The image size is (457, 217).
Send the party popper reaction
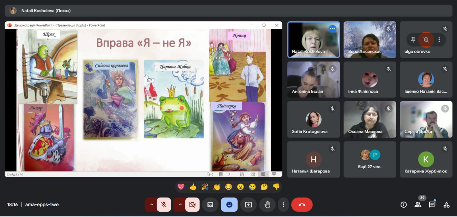coord(205,187)
